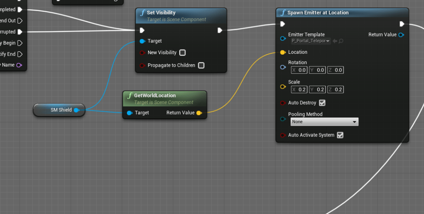Select the GetWorldLocation node title
Viewport: 424px width, 214px height.
click(x=155, y=96)
